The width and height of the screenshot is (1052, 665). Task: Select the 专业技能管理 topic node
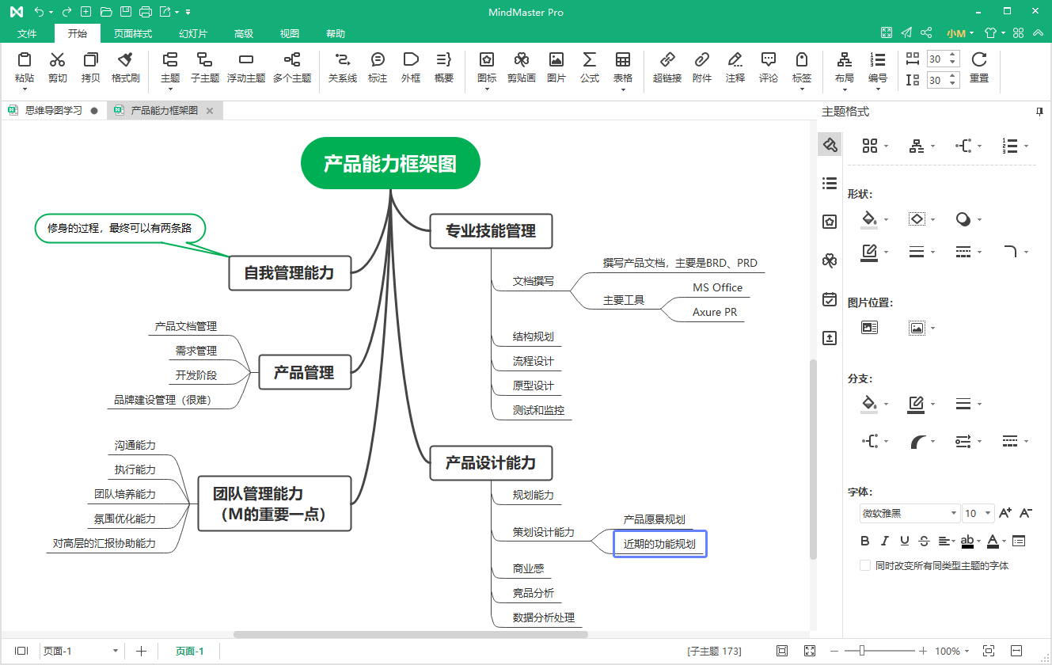click(x=491, y=231)
